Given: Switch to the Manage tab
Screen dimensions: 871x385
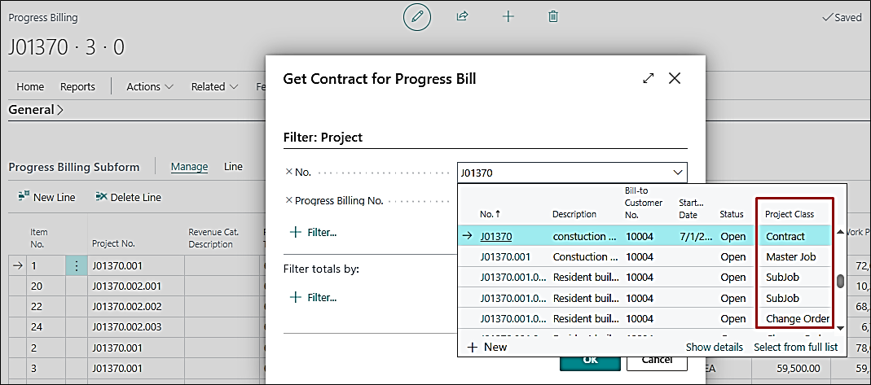Looking at the screenshot, I should click(189, 167).
